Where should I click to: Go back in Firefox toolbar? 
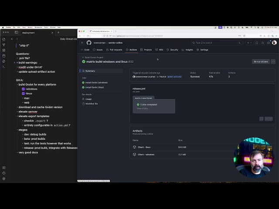coord(80,36)
